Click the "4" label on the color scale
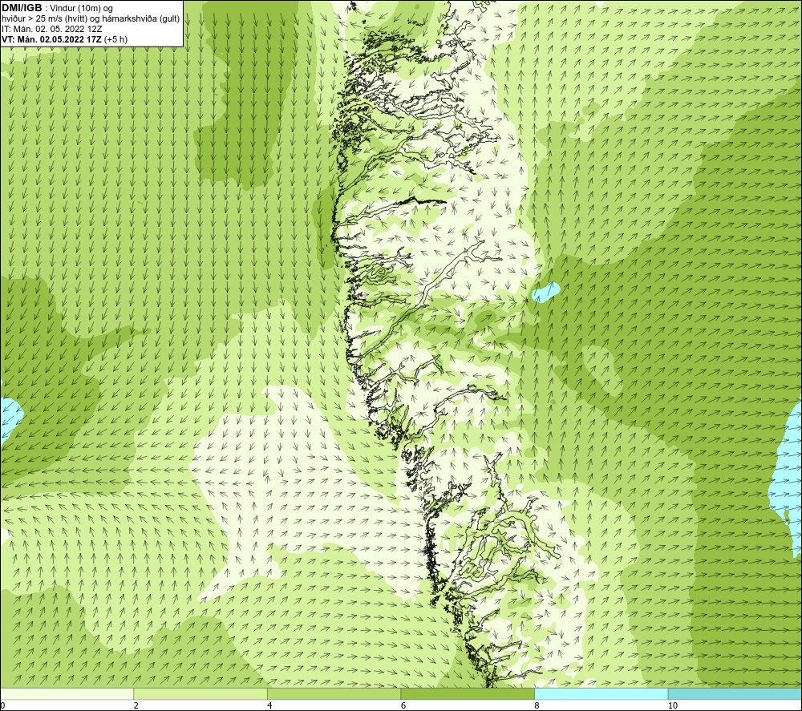 [269, 705]
